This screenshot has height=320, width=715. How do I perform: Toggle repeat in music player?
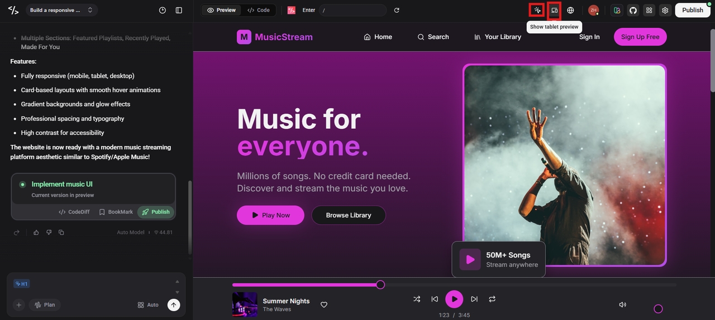[492, 299]
